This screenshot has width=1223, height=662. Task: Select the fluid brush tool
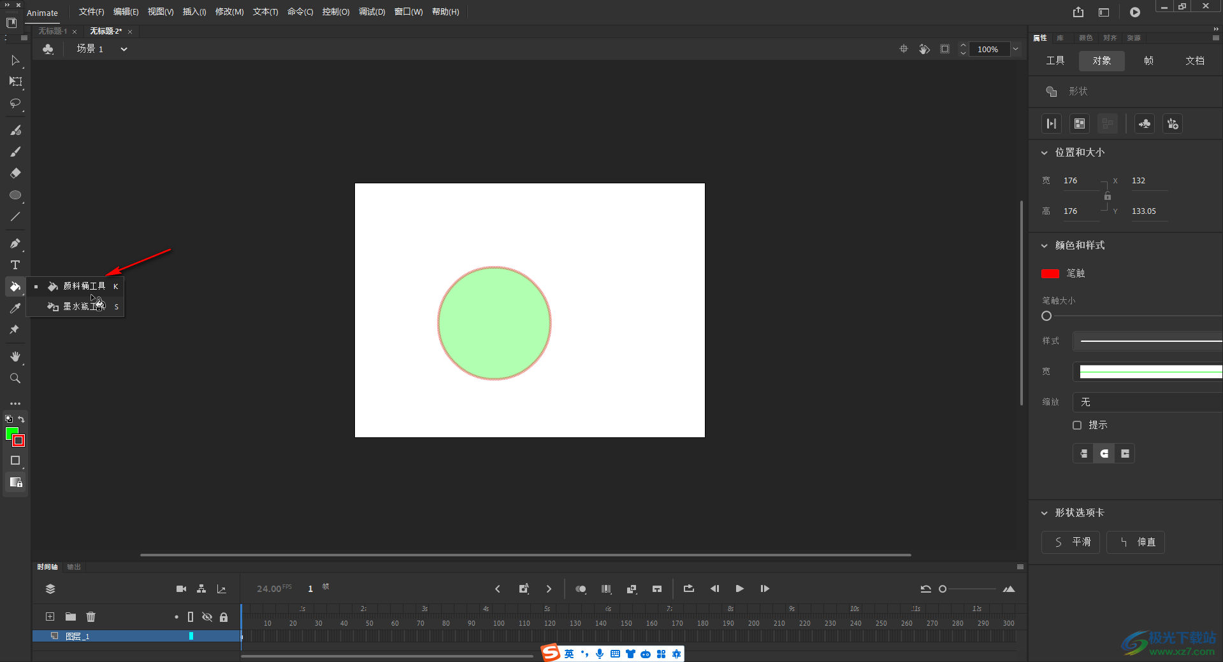coord(15,130)
